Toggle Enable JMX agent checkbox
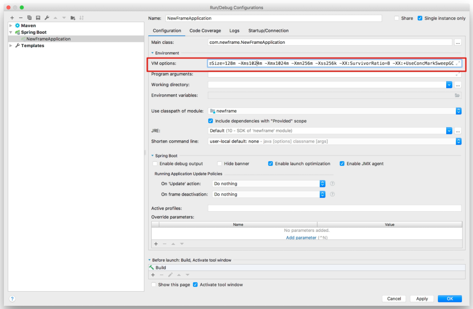Image resolution: width=473 pixels, height=309 pixels. [x=342, y=164]
